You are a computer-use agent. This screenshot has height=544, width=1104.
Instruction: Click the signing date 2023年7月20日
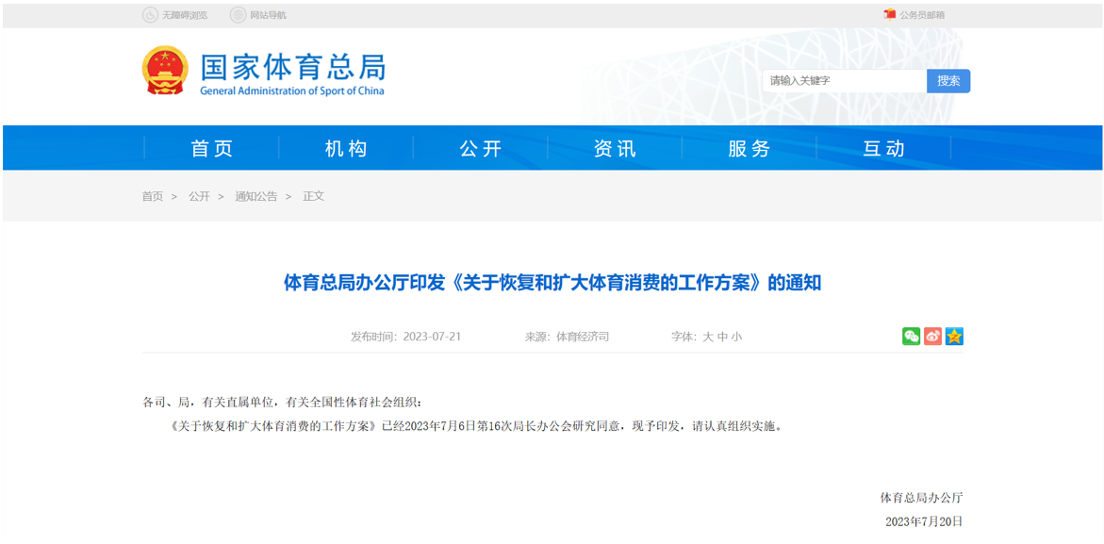[x=924, y=521]
